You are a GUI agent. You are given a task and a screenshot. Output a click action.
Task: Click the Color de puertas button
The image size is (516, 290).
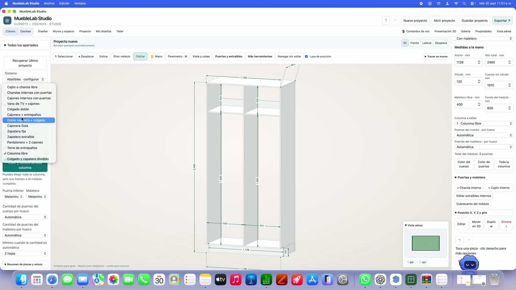[484, 164]
